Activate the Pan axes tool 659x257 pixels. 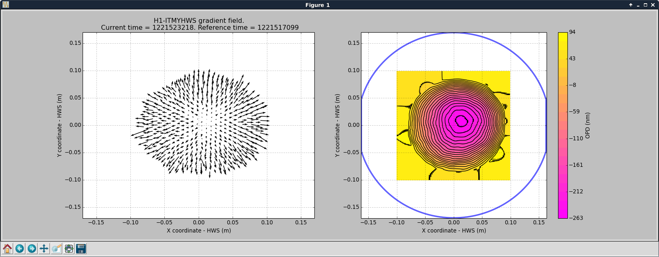tap(44, 248)
